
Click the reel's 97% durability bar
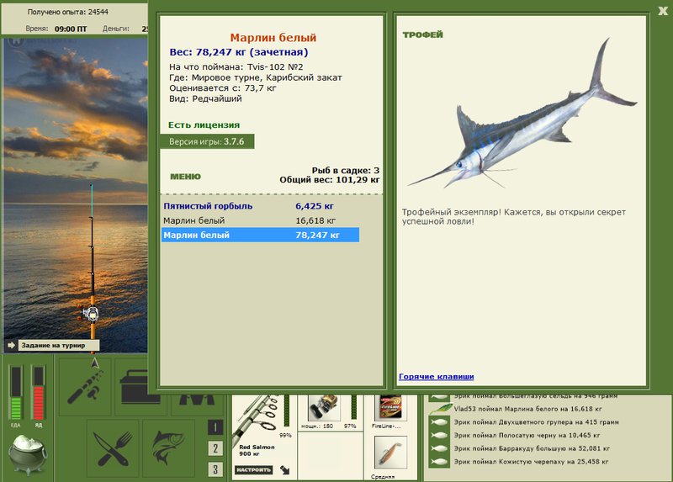tap(354, 407)
